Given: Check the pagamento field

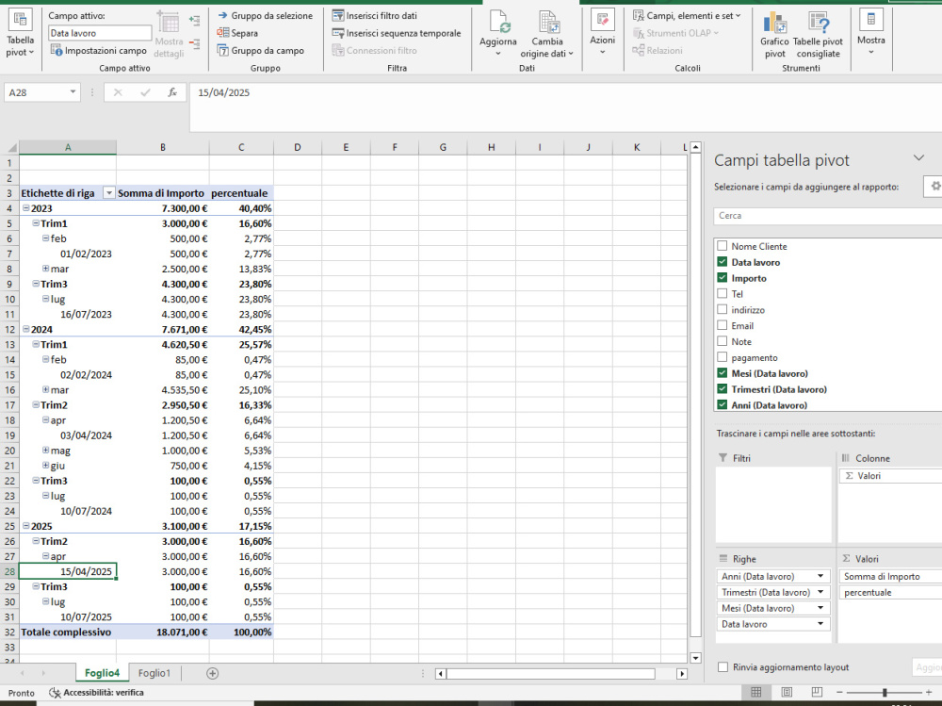Looking at the screenshot, I should click(x=723, y=357).
